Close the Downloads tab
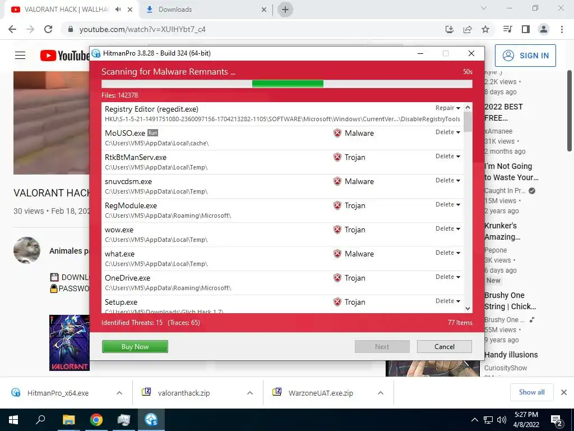The height and width of the screenshot is (431, 574). coord(264,10)
